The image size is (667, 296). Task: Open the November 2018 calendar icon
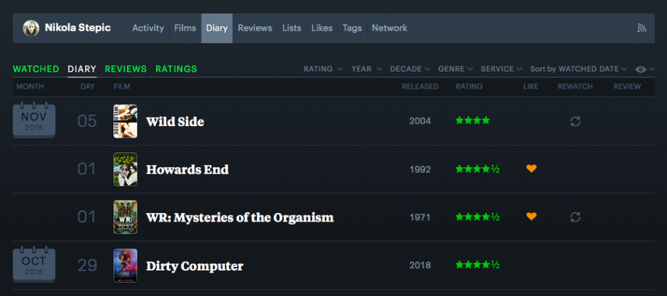tap(34, 120)
